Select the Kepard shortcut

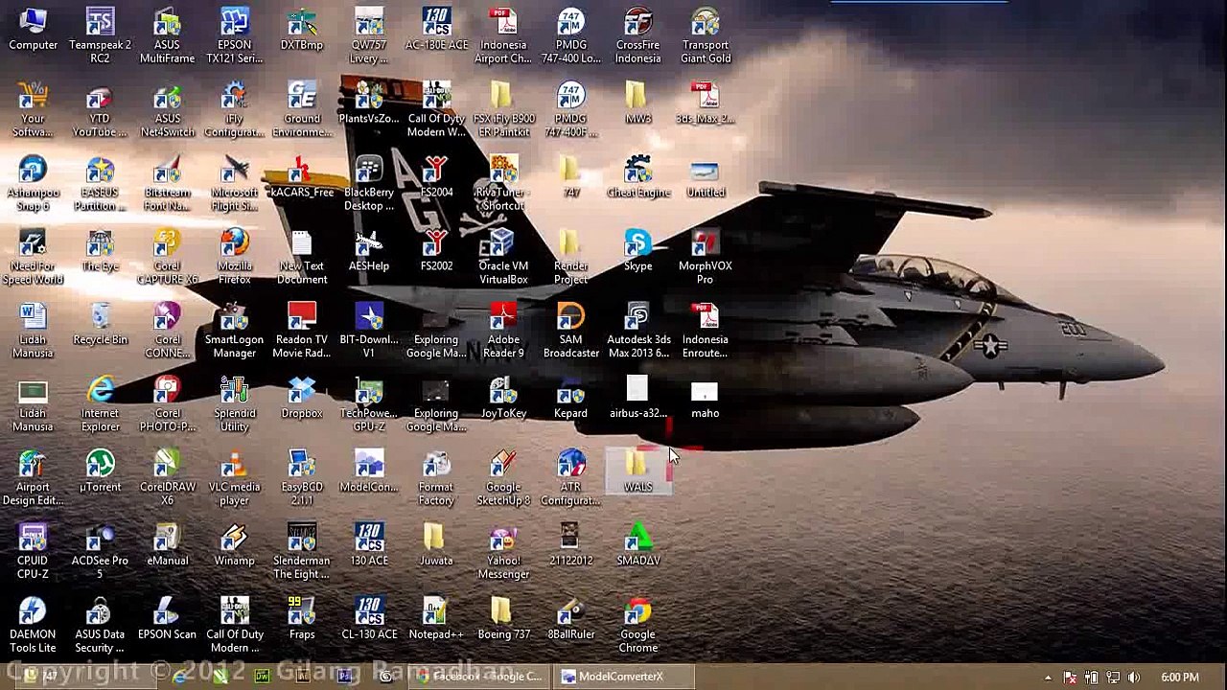[x=570, y=399]
